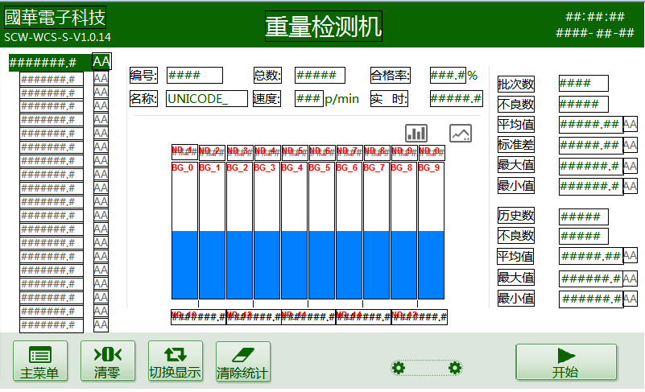Click the 重量检测机 title label
This screenshot has width=645, height=392.
(x=323, y=27)
